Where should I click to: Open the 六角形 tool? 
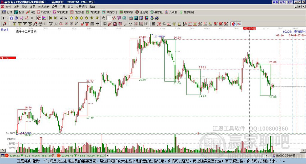[171, 12]
